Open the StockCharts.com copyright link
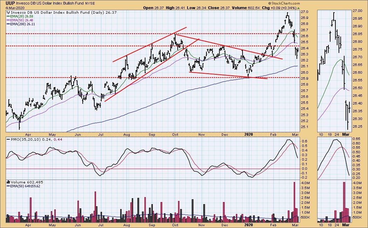 point(284,3)
